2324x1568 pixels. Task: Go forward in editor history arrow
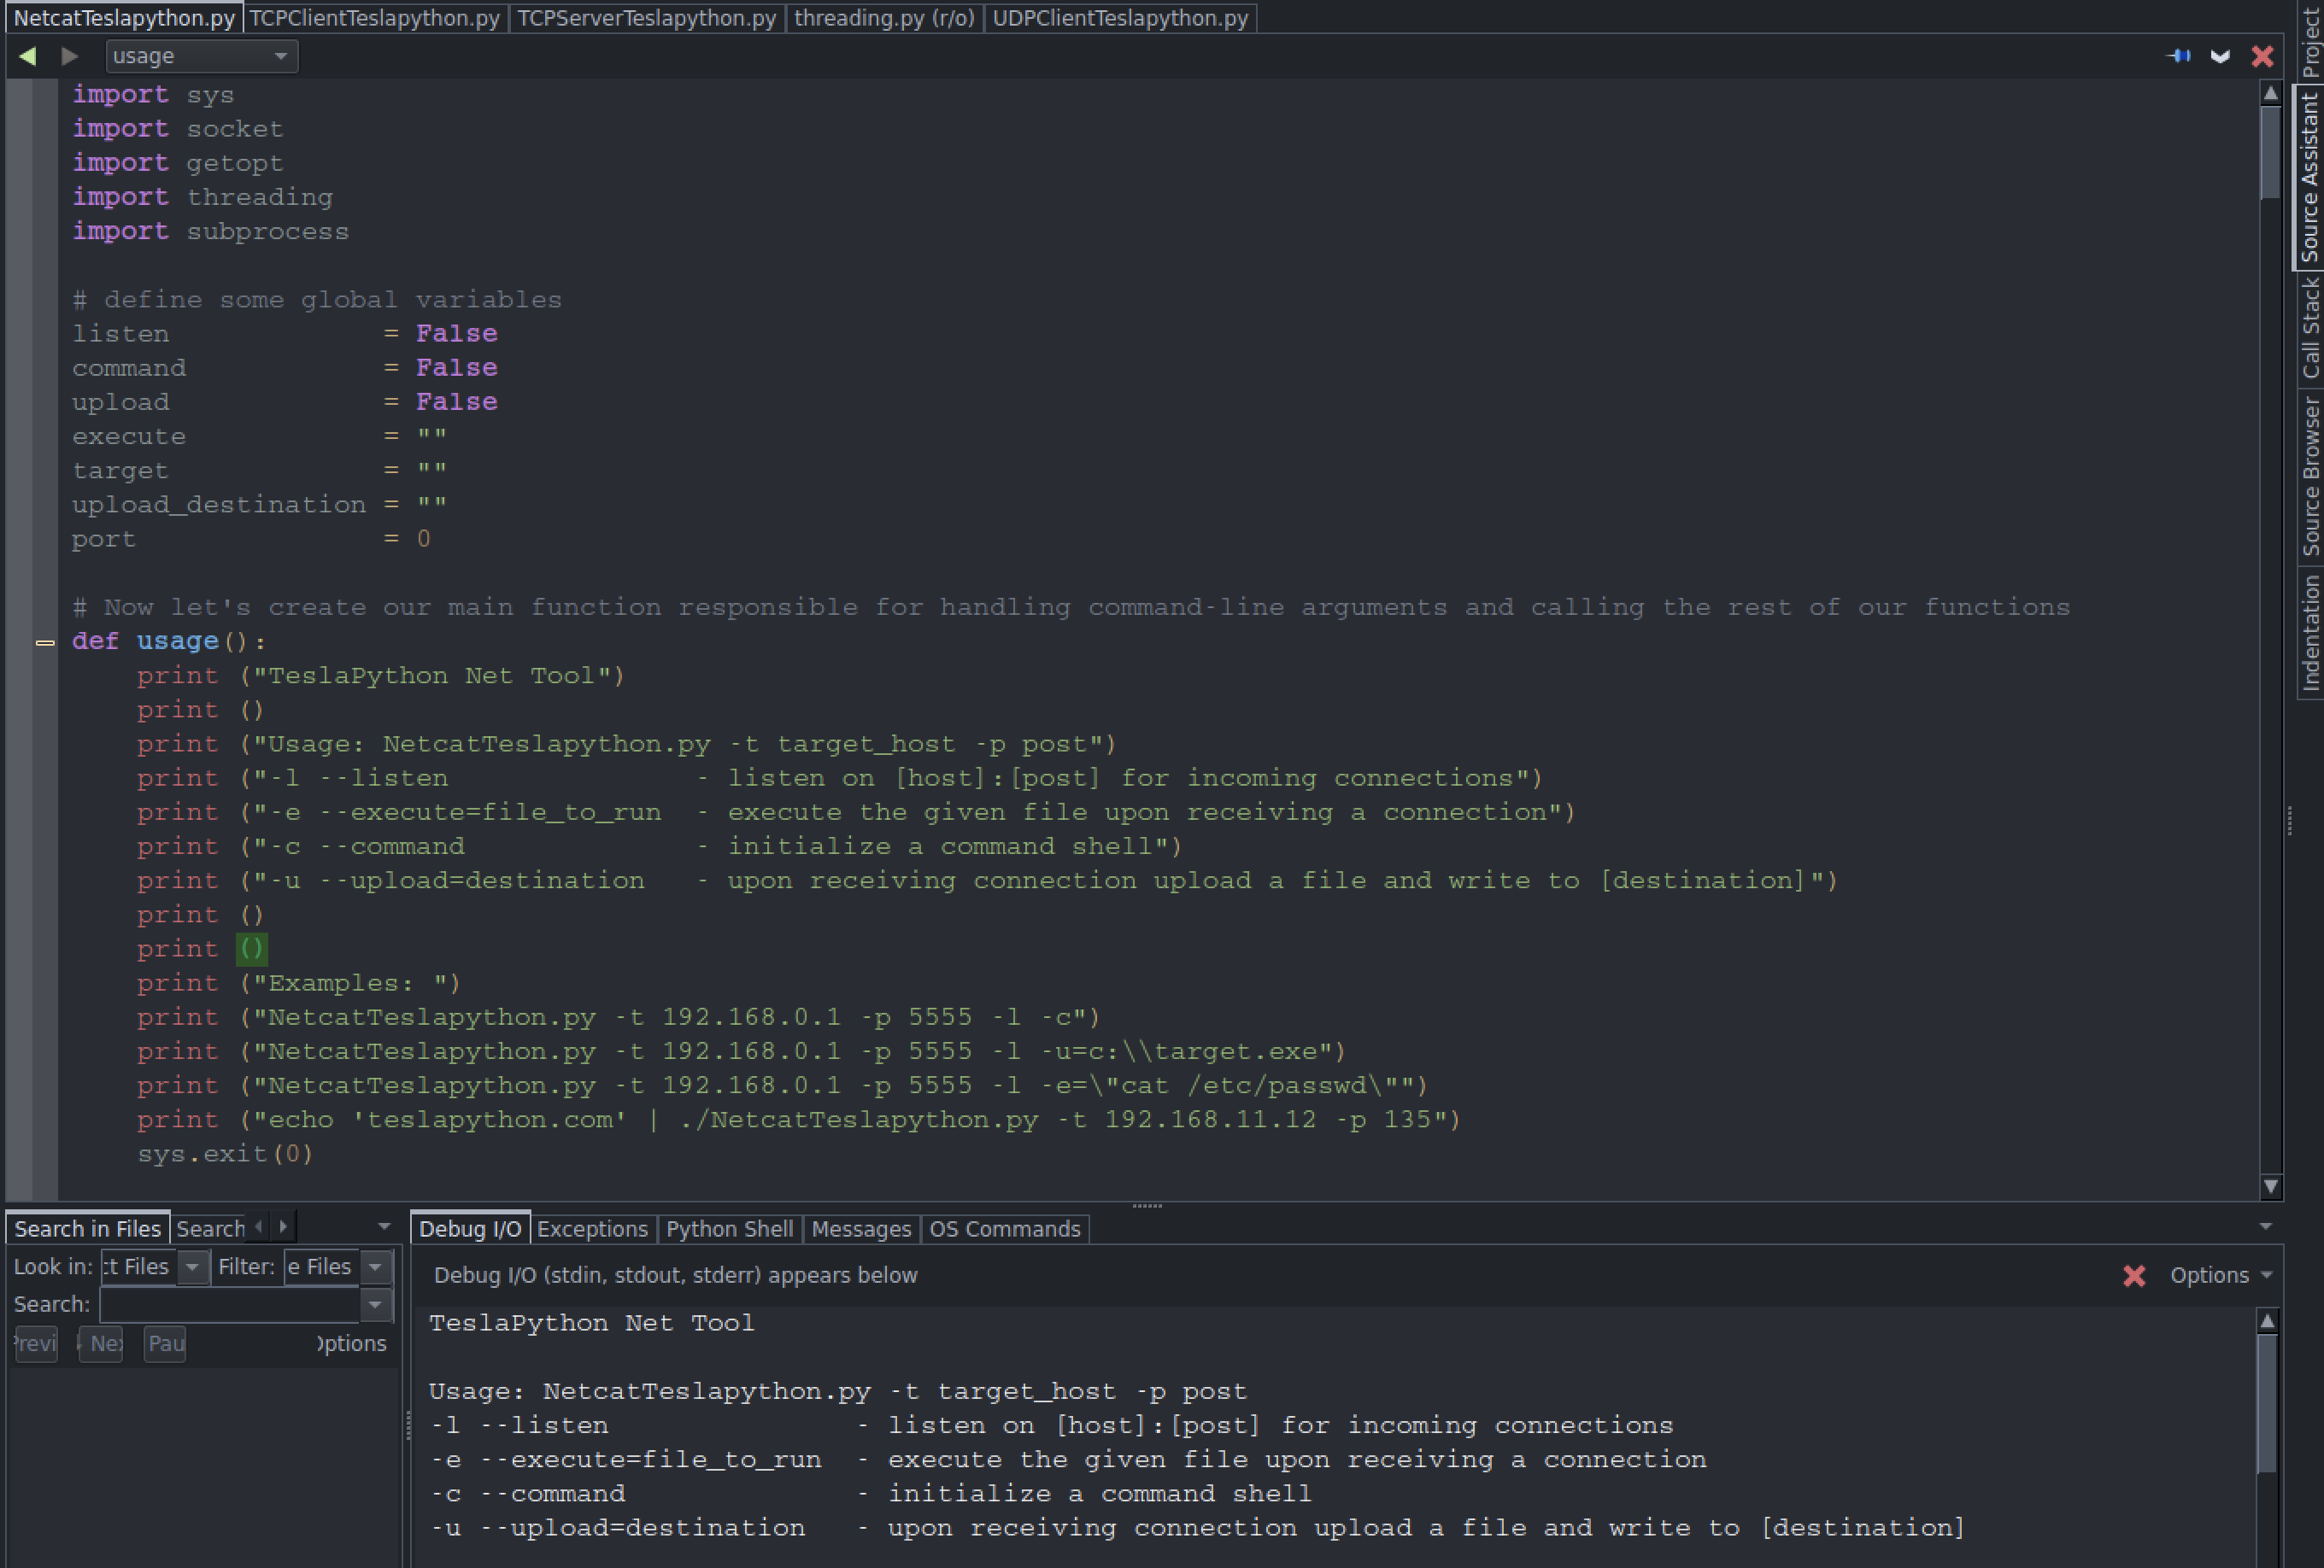click(x=69, y=56)
